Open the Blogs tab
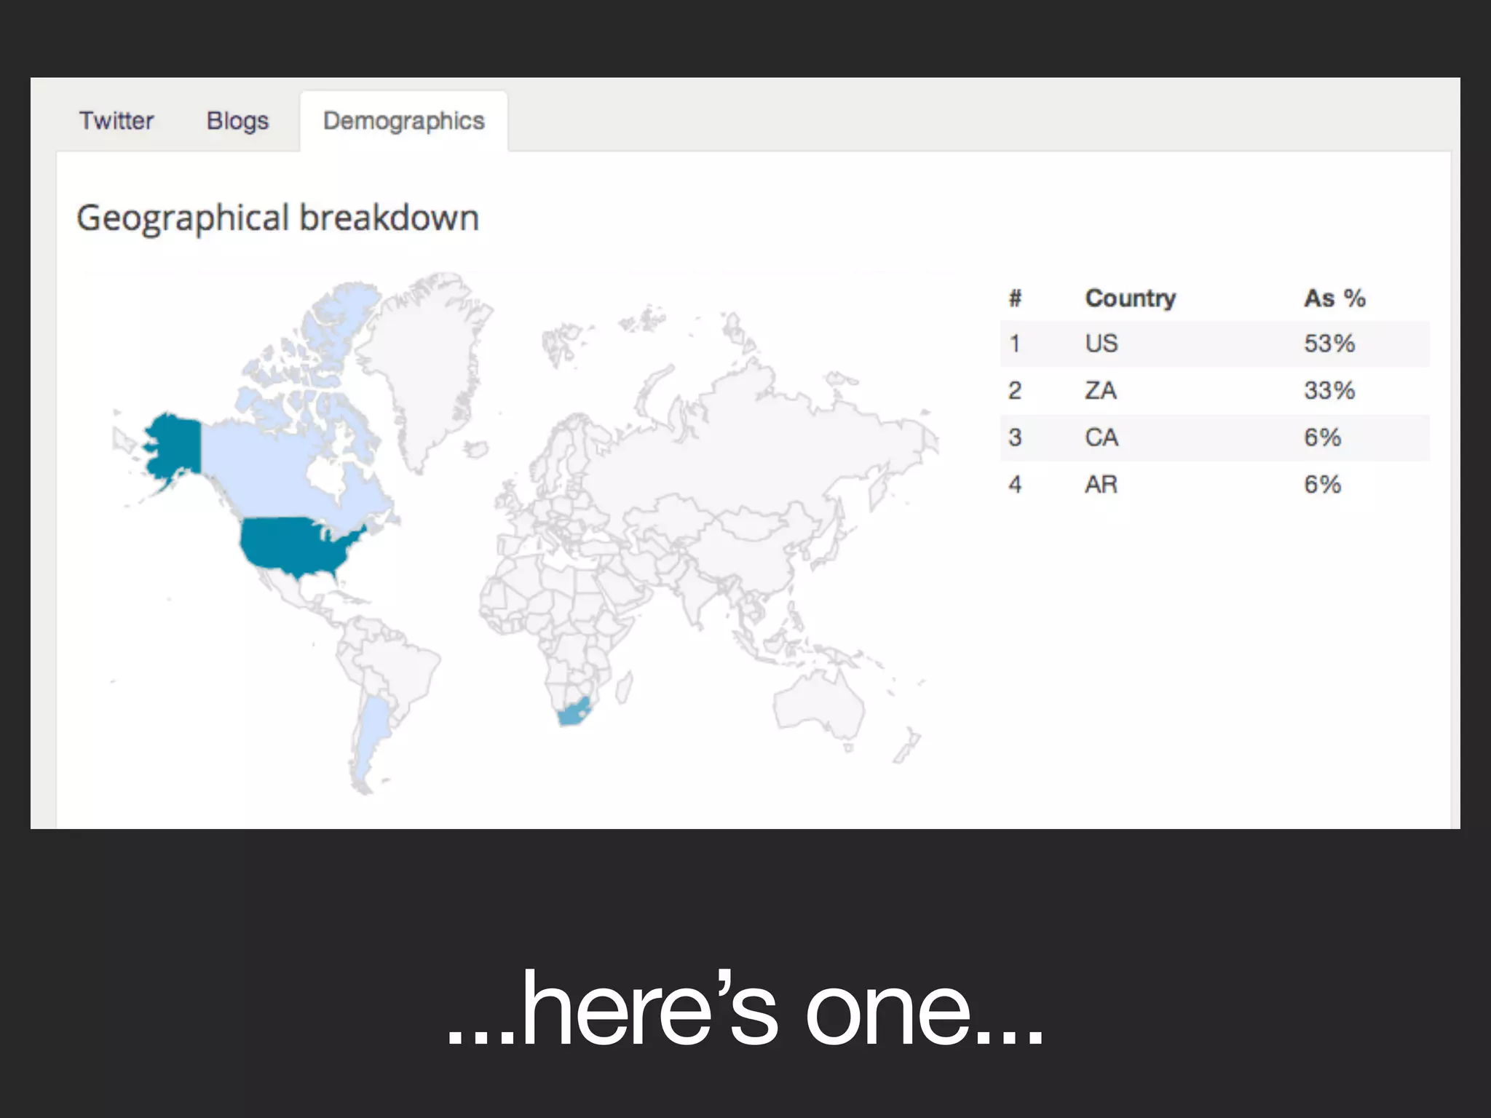 [237, 121]
